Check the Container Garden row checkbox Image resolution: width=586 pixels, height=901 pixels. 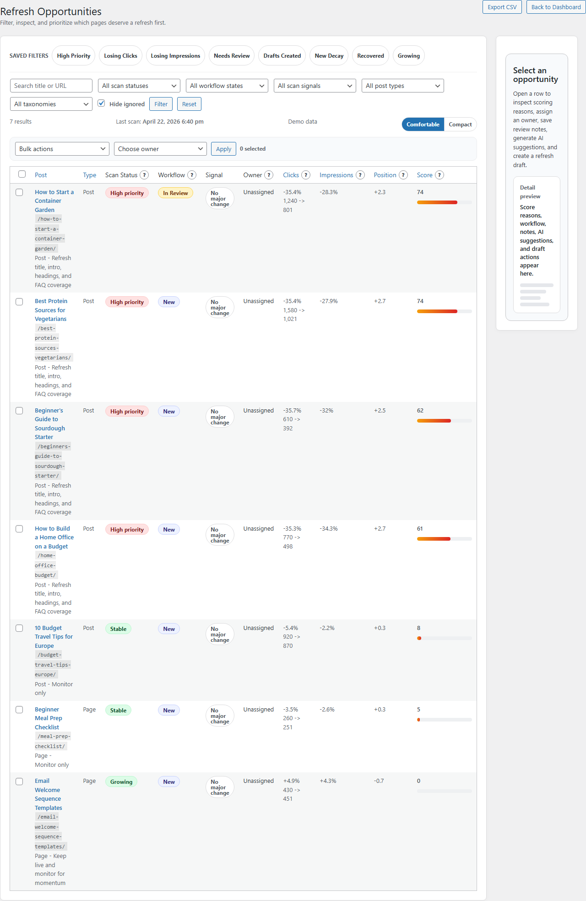pyautogui.click(x=19, y=192)
